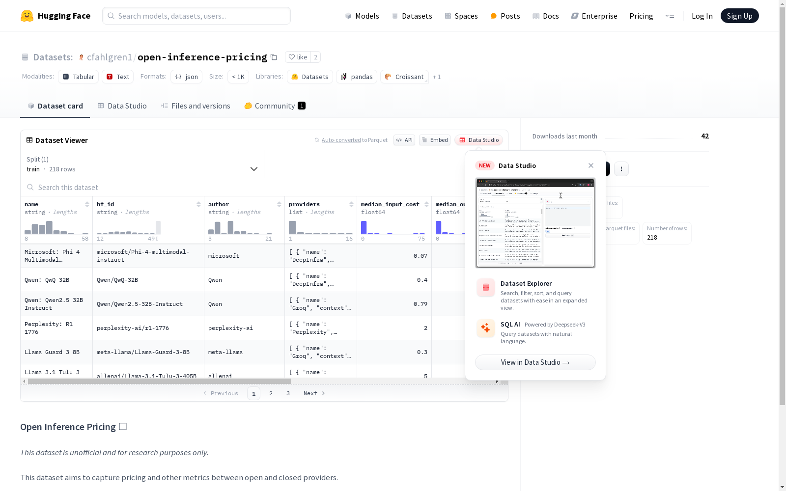Copy the dataset name with the copy icon

coord(274,57)
